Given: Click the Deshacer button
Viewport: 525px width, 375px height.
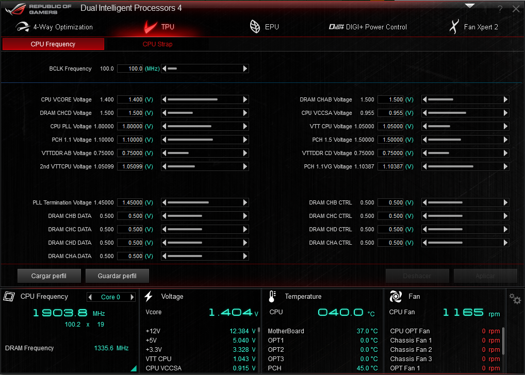Looking at the screenshot, I should pos(417,276).
